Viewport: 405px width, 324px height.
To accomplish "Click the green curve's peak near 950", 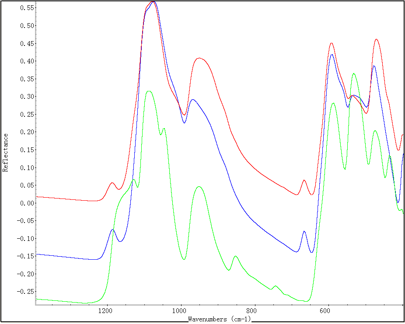I will click(x=199, y=187).
